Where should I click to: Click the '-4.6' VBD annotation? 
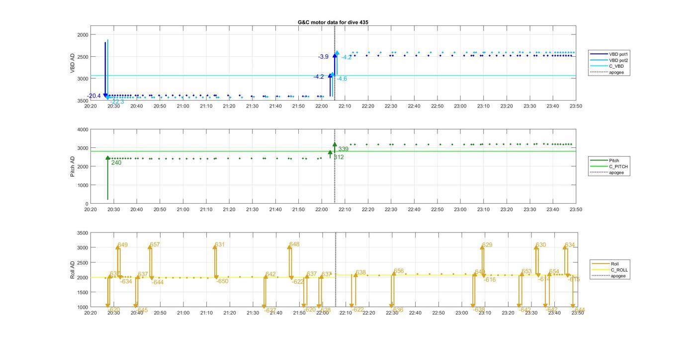pyautogui.click(x=342, y=79)
